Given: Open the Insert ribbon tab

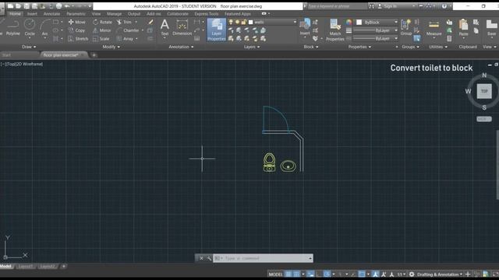Looking at the screenshot, I should [x=32, y=14].
